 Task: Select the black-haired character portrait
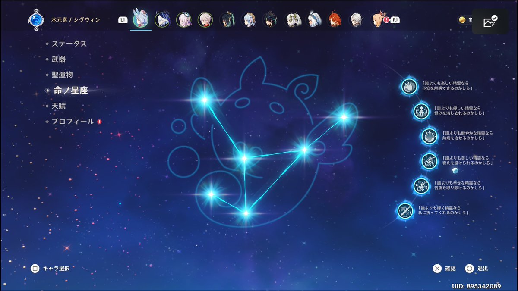[x=270, y=19]
